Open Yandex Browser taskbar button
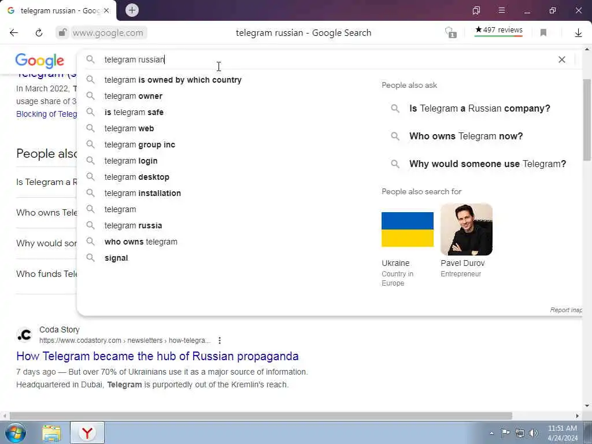The height and width of the screenshot is (444, 592). click(87, 432)
